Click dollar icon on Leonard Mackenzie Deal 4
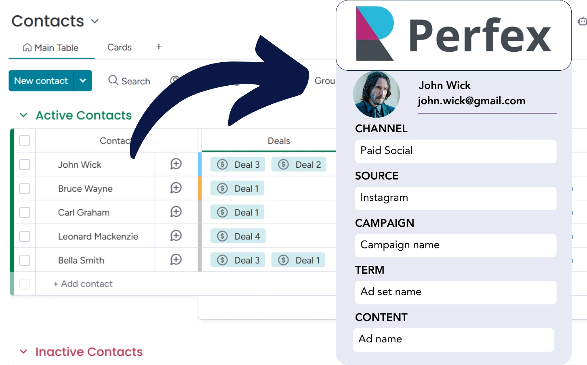The height and width of the screenshot is (365, 587). (x=222, y=236)
